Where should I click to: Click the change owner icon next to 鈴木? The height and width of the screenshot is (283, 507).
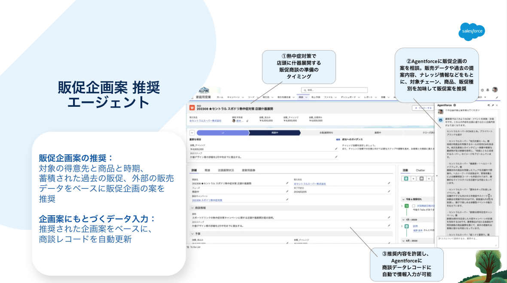(247, 121)
